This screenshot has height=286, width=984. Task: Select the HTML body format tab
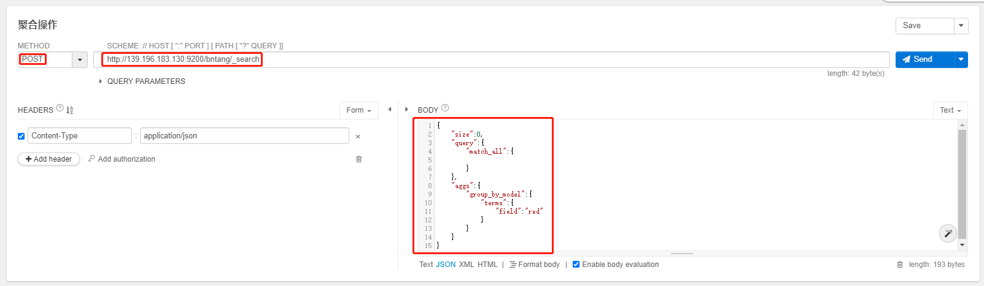(x=487, y=265)
